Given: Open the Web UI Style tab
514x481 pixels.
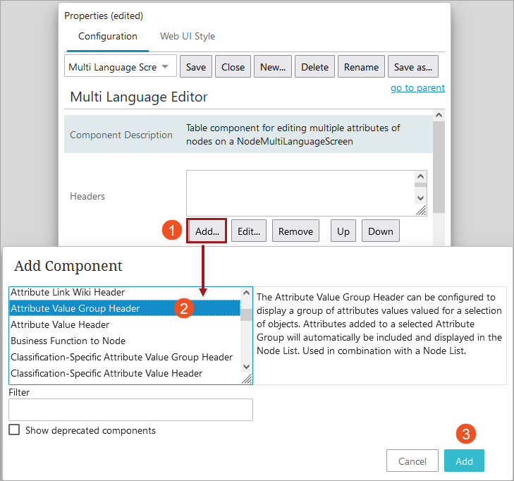Looking at the screenshot, I should click(x=187, y=37).
